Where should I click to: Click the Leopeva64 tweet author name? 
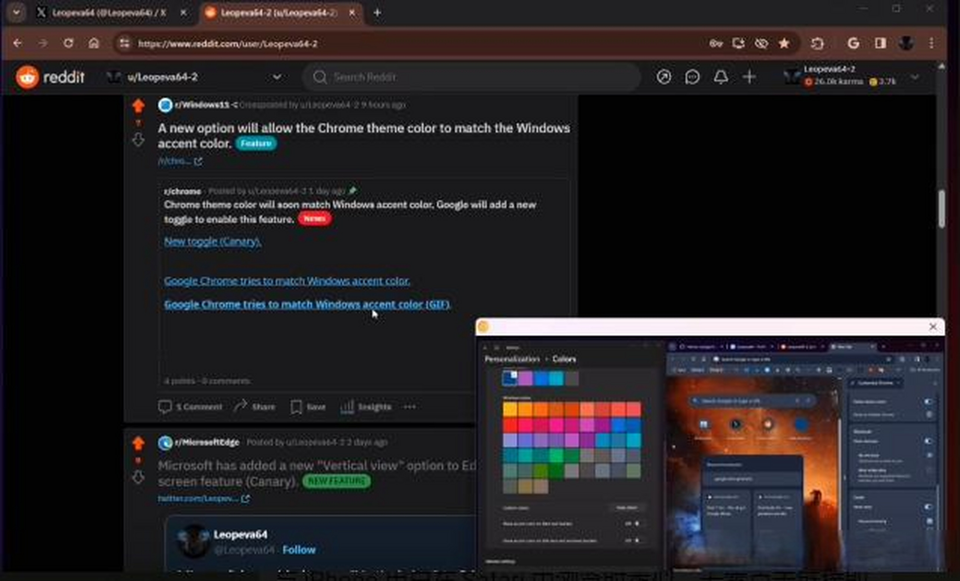coord(240,535)
